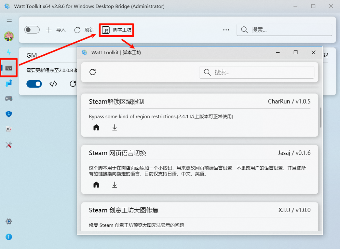This screenshot has height=249, width=340.
Task: Select the wrench tools icon in sidebar
Action: [8, 145]
